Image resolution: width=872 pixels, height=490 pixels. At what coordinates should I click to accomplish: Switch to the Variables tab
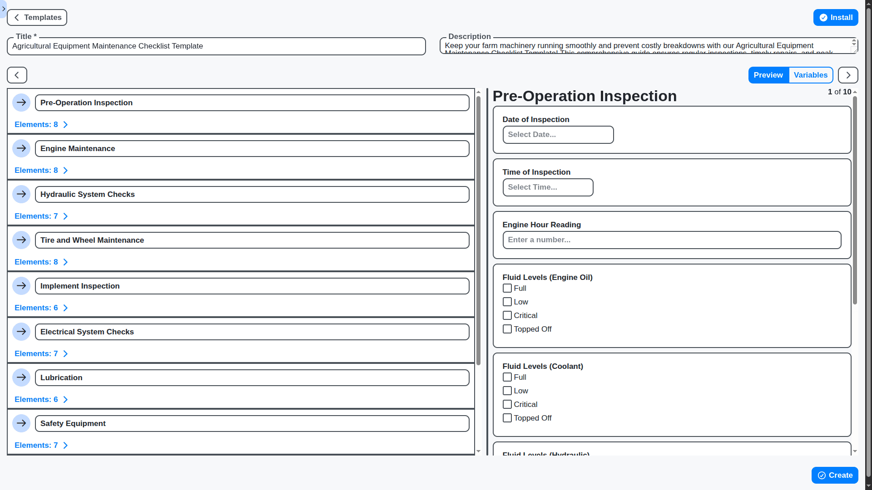point(810,75)
